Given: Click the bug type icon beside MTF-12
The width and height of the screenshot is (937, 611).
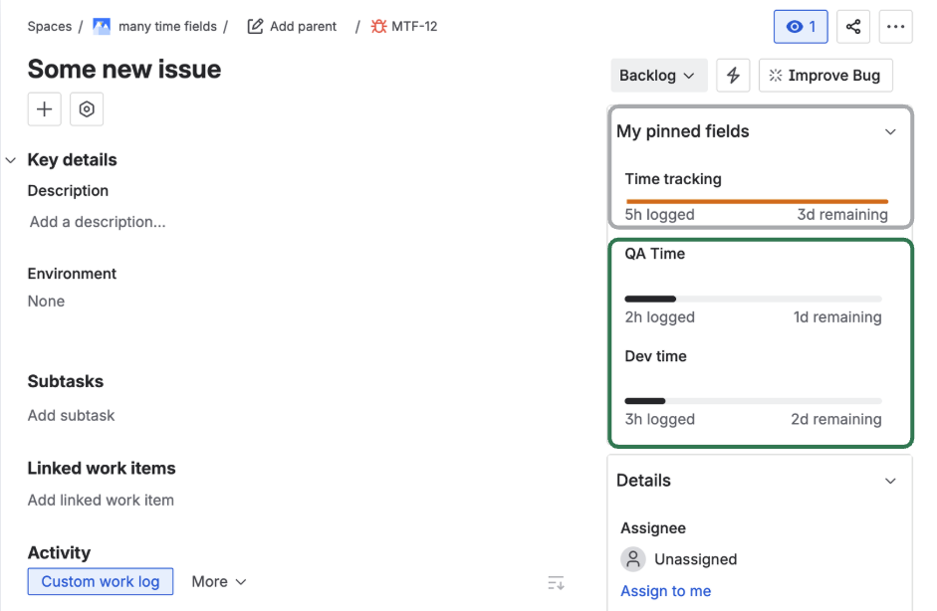Looking at the screenshot, I should [x=376, y=26].
